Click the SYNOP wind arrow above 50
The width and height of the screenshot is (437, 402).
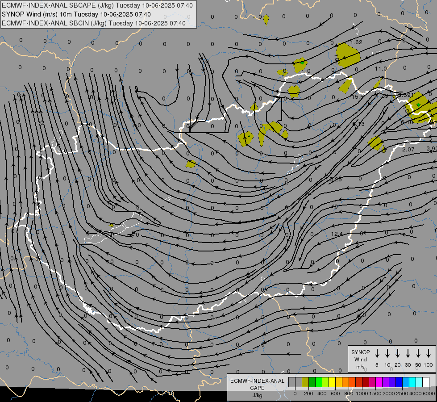(418, 353)
